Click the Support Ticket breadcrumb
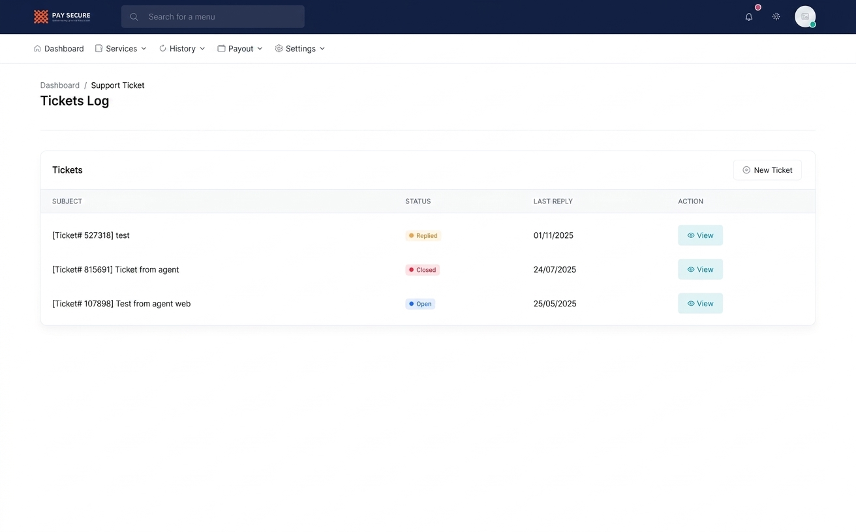Image resolution: width=856 pixels, height=532 pixels. click(117, 85)
